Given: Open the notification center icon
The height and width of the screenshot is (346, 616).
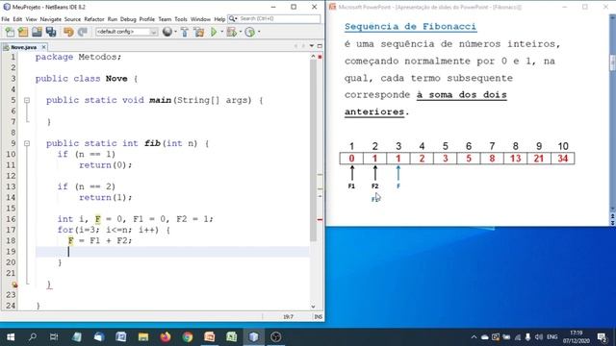Looking at the screenshot, I should 602,337.
